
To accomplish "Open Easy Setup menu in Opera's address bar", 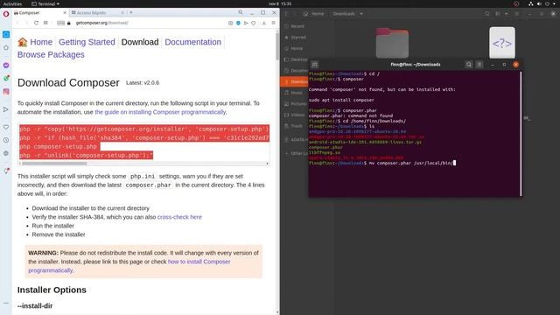I will pos(273,23).
